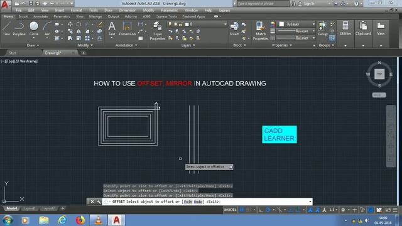Click the Insert block icon

tap(234, 28)
